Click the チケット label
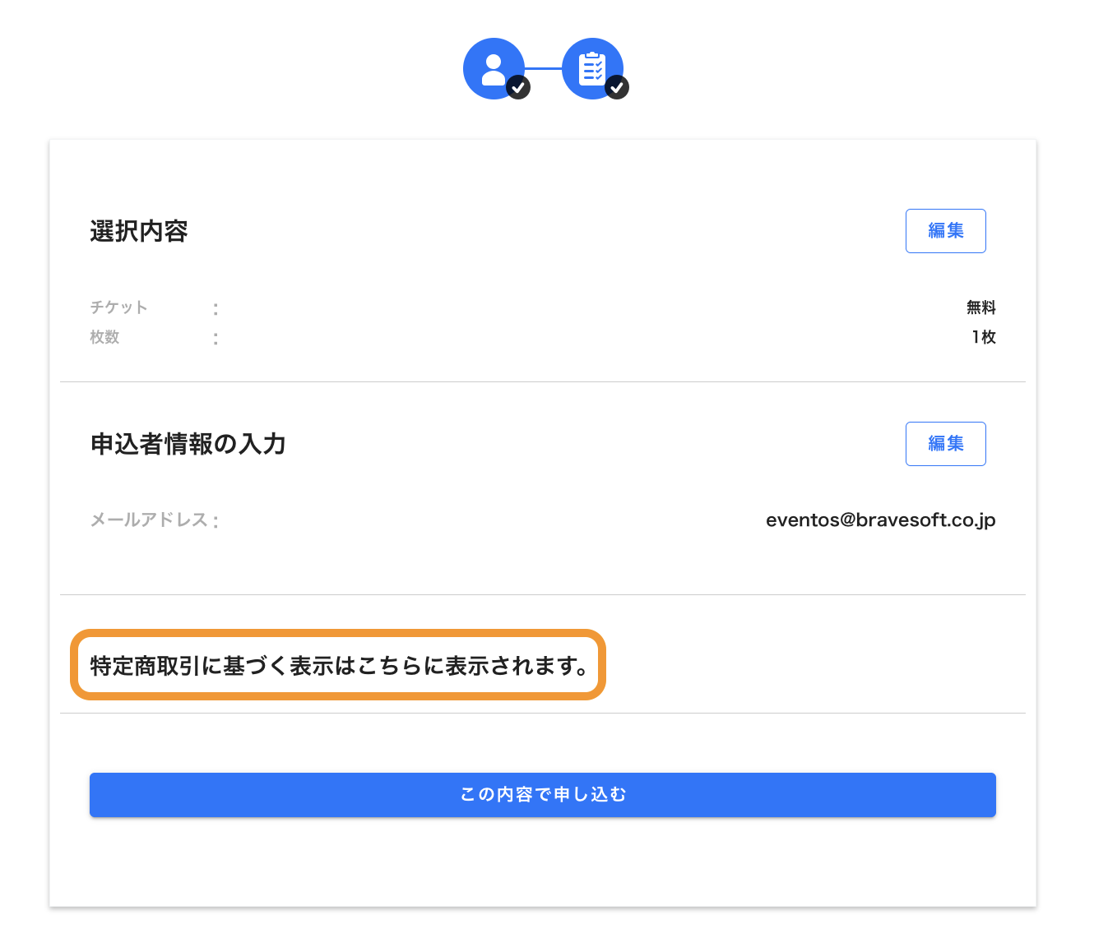The height and width of the screenshot is (947, 1094). pyautogui.click(x=119, y=307)
